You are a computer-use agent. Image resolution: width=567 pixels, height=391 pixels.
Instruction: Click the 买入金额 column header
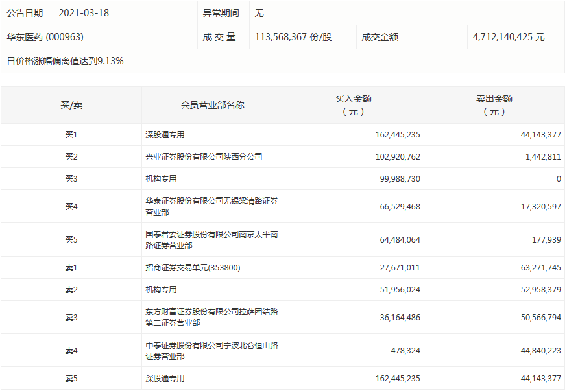354,105
